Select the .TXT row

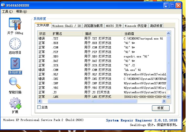[102, 38]
